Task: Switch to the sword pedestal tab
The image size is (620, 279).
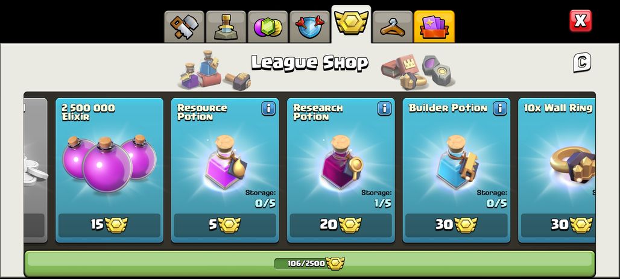Action: pos(226,27)
